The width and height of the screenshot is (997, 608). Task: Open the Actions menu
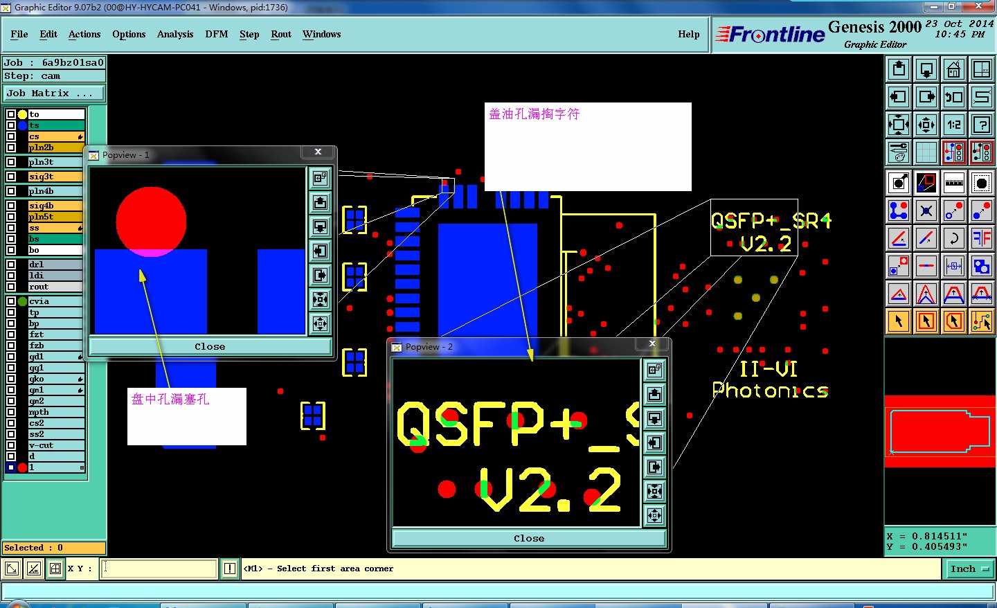[84, 34]
